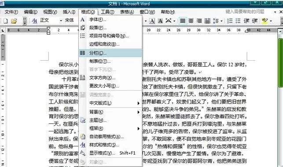Choose 样式和格式(S)... menu entry
283x167 pixels.
click(x=110, y=145)
